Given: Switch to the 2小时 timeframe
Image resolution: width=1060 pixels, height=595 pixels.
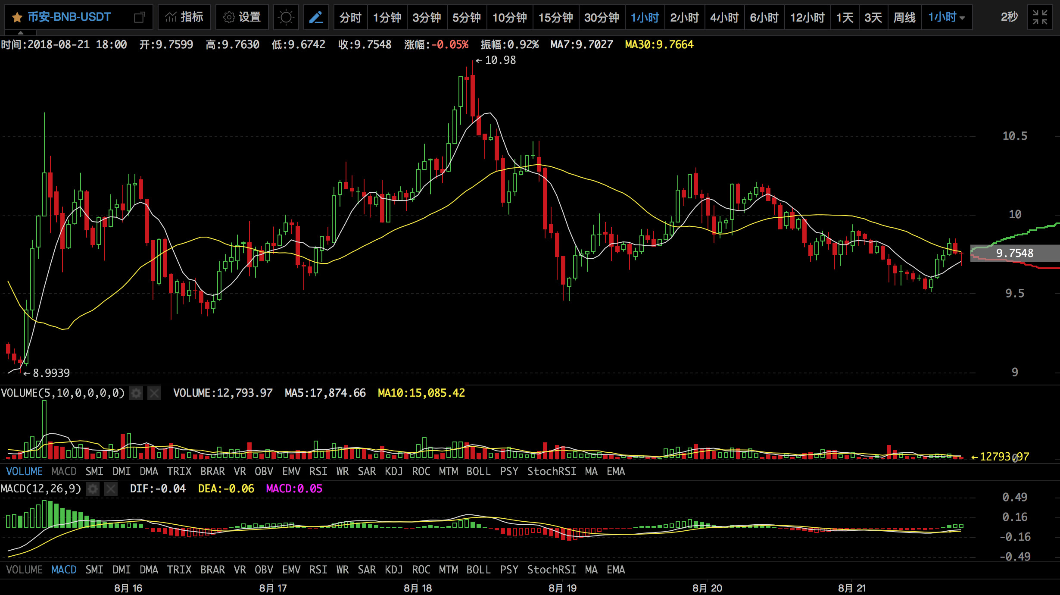Looking at the screenshot, I should click(684, 17).
